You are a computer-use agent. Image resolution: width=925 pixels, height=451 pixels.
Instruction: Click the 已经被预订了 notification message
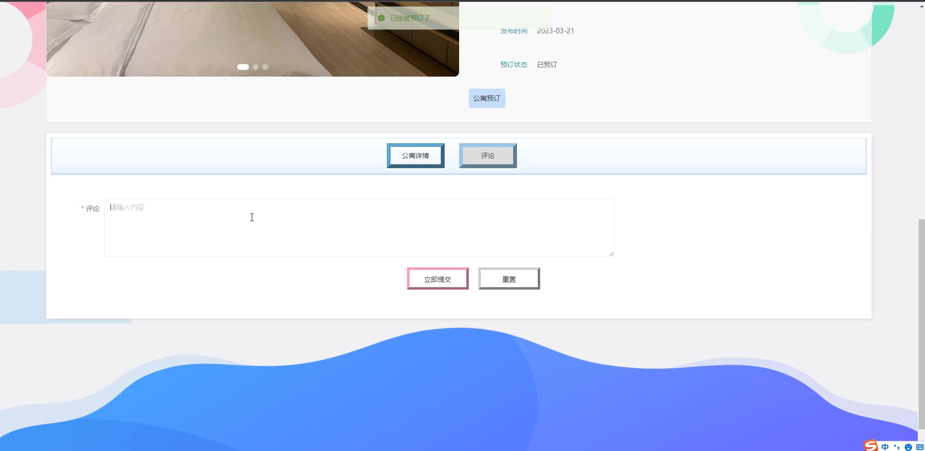(410, 18)
